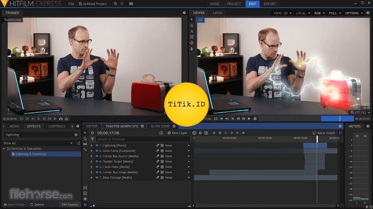Image resolution: width=373 pixels, height=209 pixels.
Task: Collapse the Particles & Simulation folder
Action: [x=4, y=148]
